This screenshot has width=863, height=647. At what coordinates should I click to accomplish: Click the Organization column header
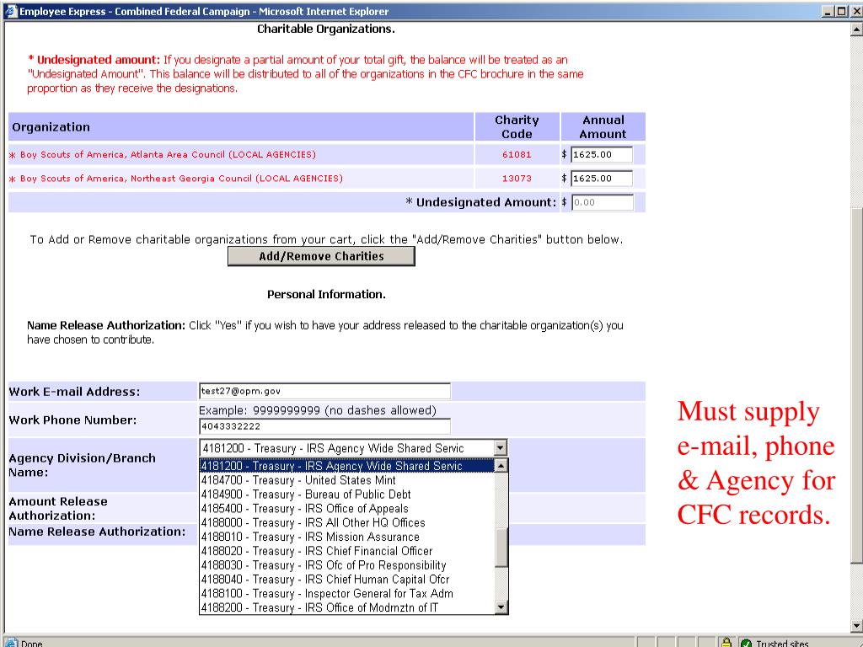[241, 127]
